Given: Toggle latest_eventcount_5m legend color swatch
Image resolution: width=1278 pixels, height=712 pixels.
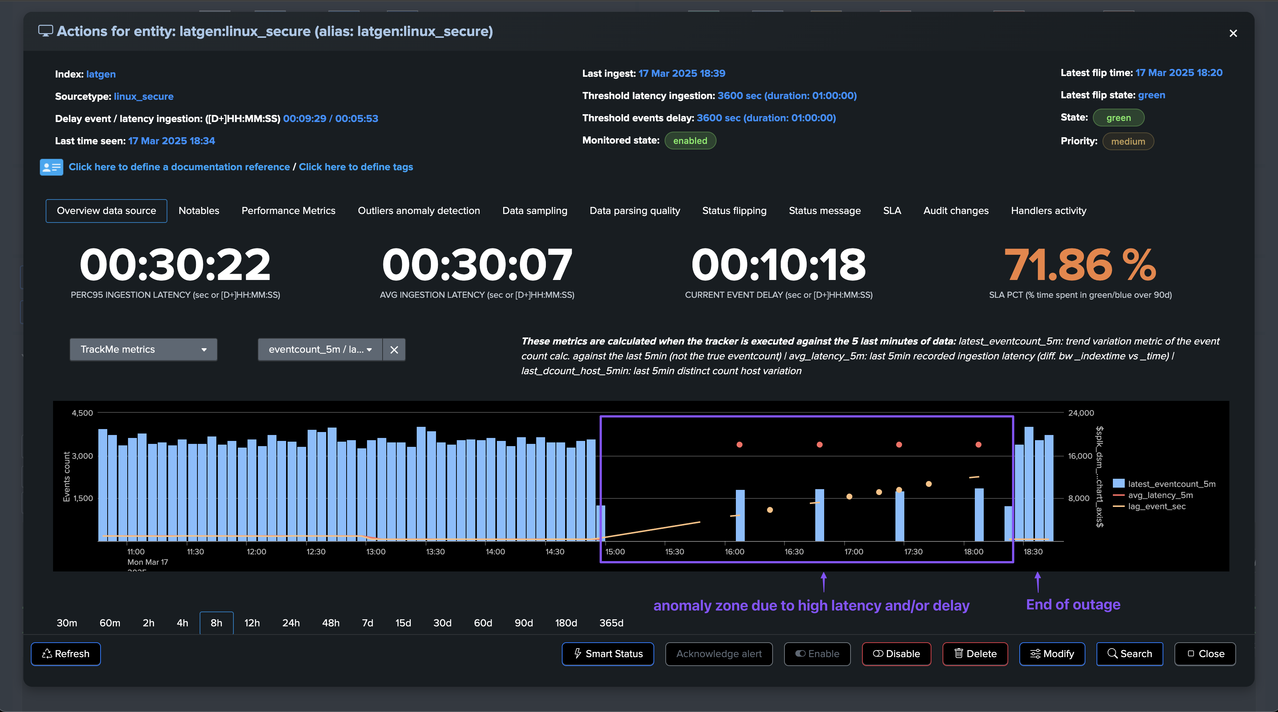Looking at the screenshot, I should pos(1118,484).
